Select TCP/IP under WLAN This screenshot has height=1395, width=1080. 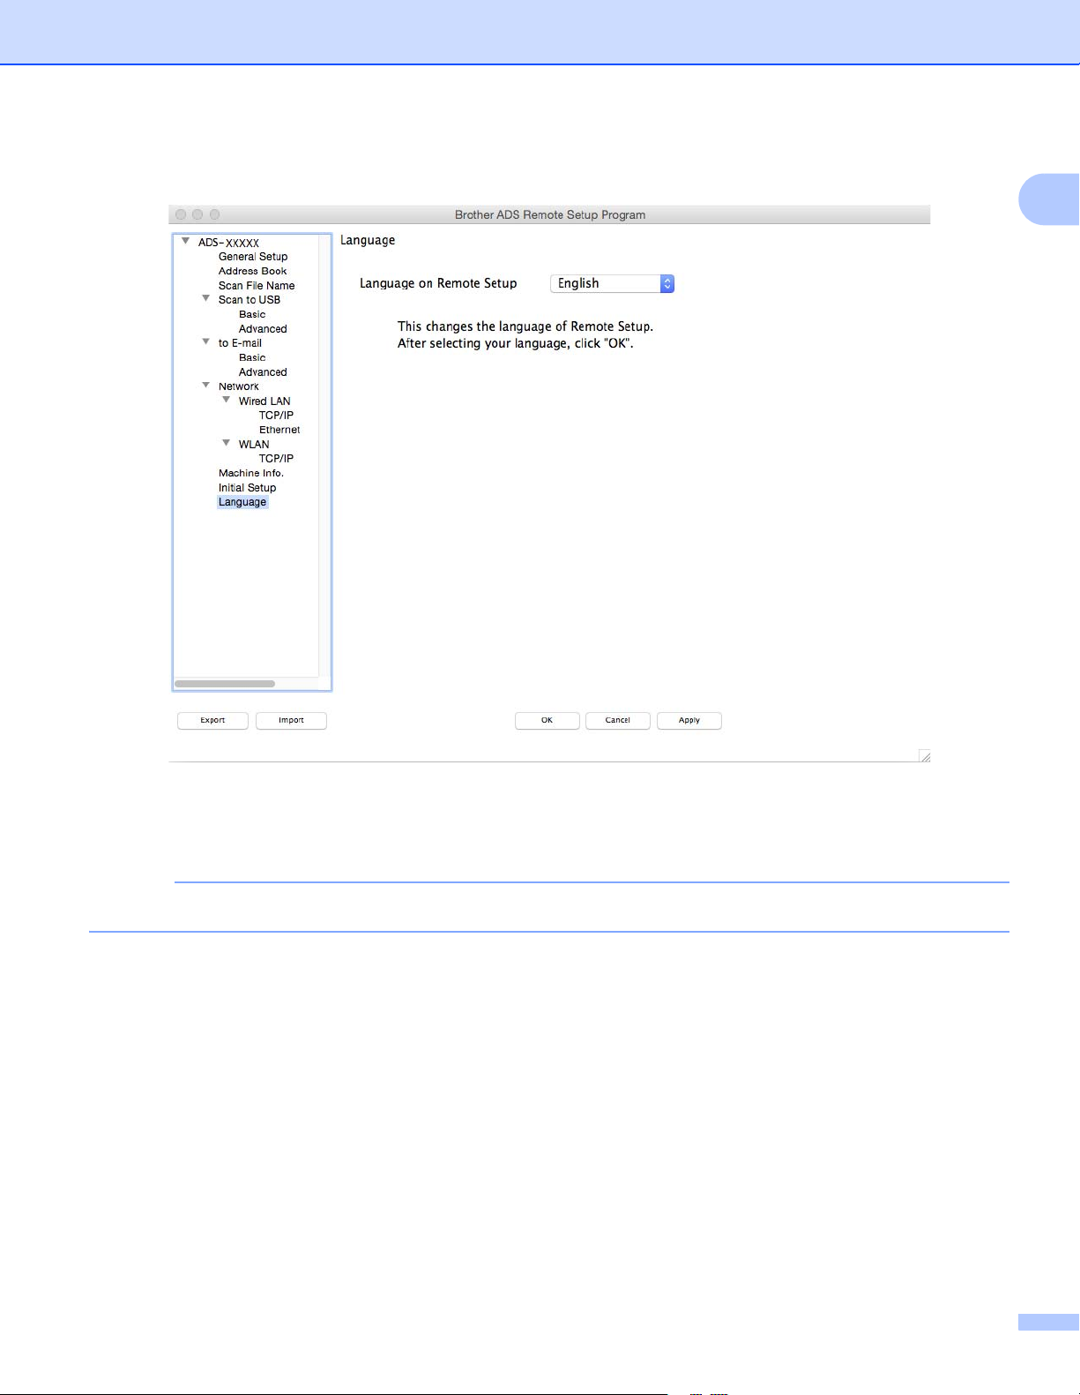coord(276,459)
